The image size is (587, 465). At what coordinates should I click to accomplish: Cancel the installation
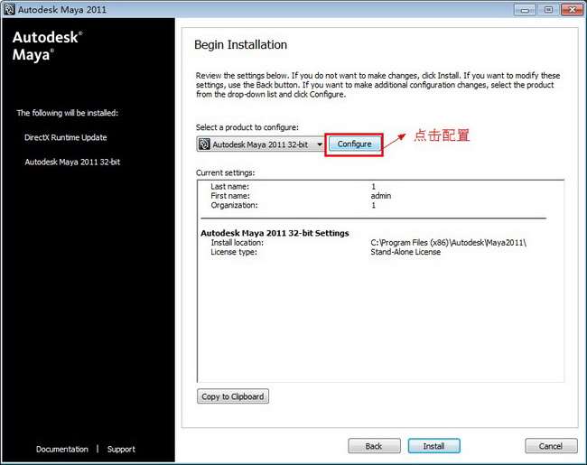(x=551, y=446)
